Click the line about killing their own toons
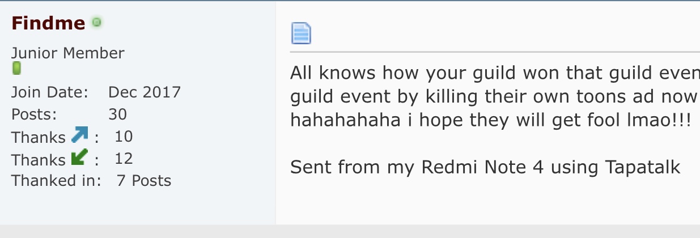 tap(495, 97)
